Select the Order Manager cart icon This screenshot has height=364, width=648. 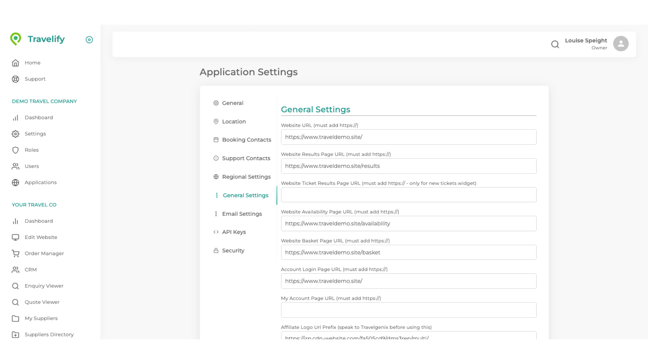(x=16, y=253)
